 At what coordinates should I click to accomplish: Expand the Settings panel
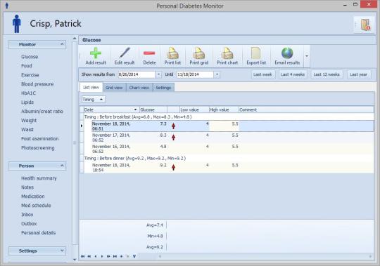(62, 251)
